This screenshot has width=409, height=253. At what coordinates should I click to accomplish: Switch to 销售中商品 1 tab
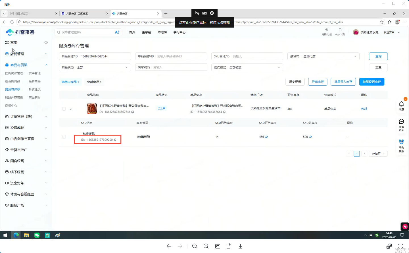[x=70, y=82]
